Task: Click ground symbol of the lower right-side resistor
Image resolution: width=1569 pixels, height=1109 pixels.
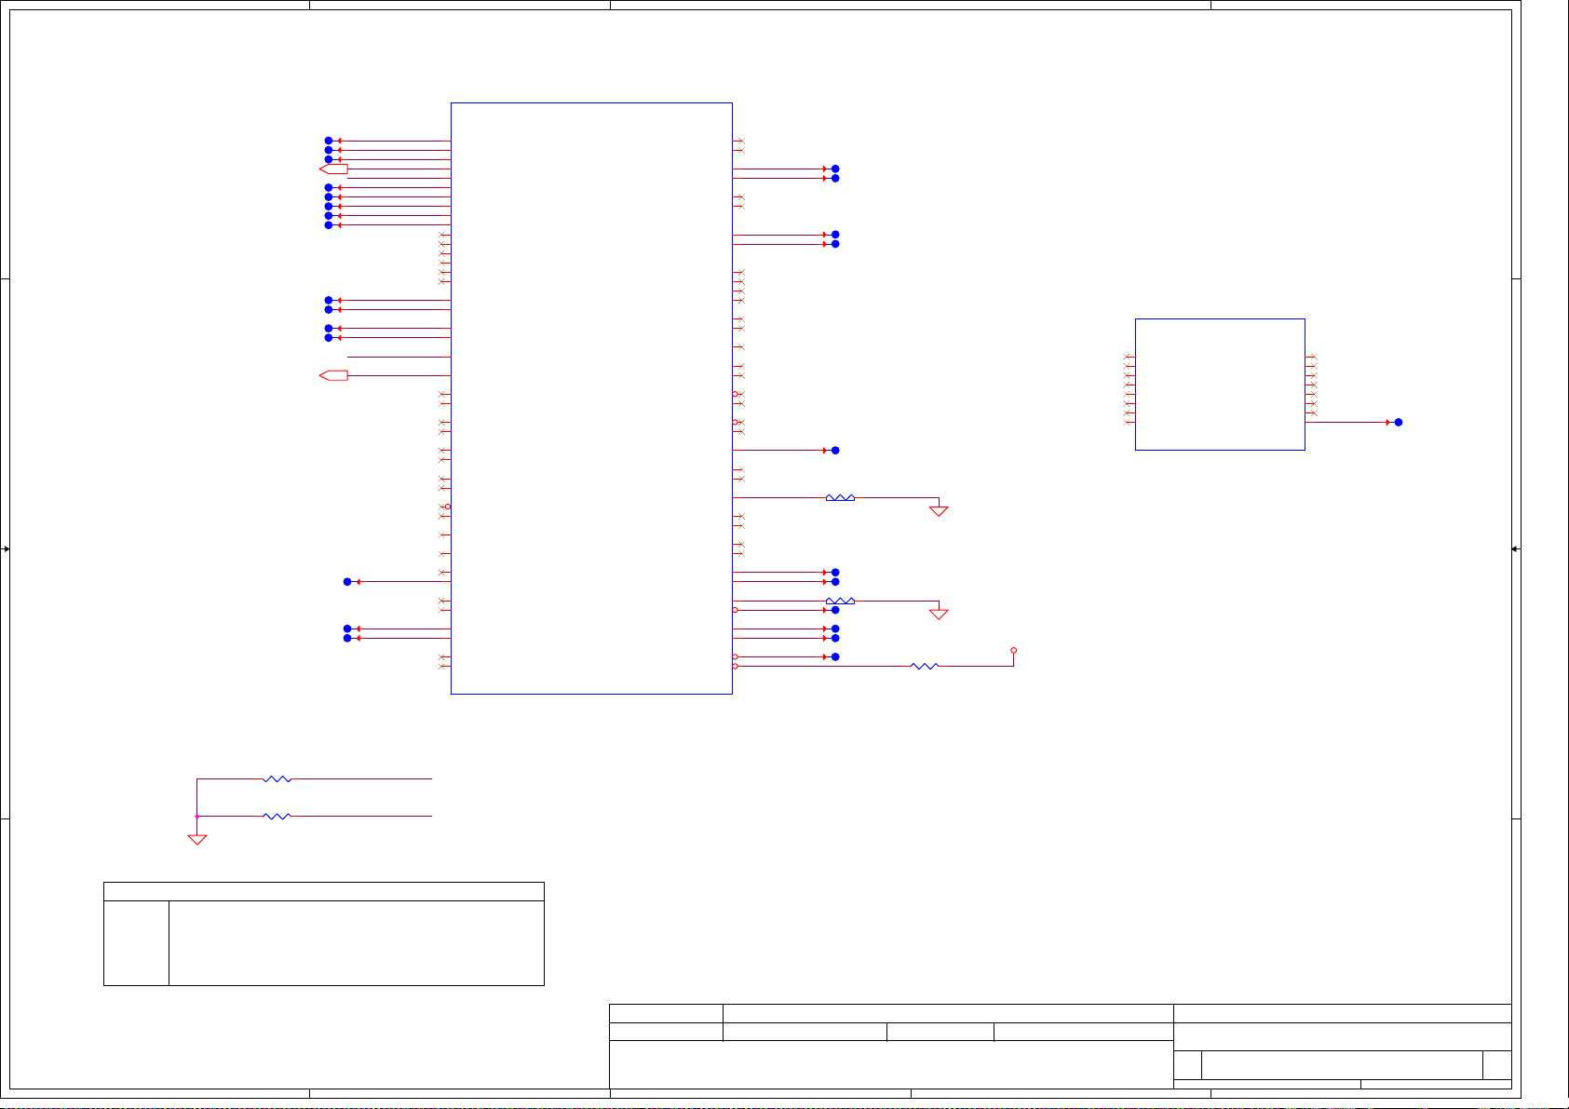Action: pyautogui.click(x=939, y=614)
